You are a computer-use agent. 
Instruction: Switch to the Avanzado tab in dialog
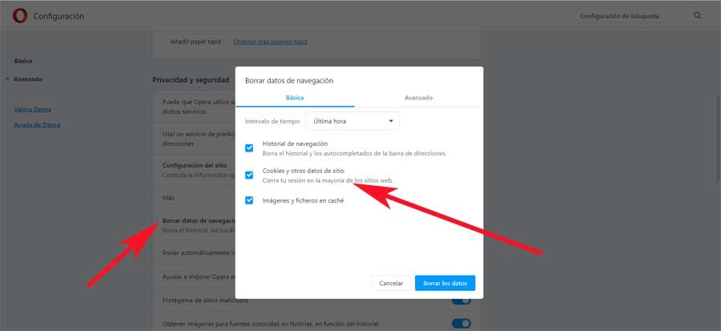418,98
